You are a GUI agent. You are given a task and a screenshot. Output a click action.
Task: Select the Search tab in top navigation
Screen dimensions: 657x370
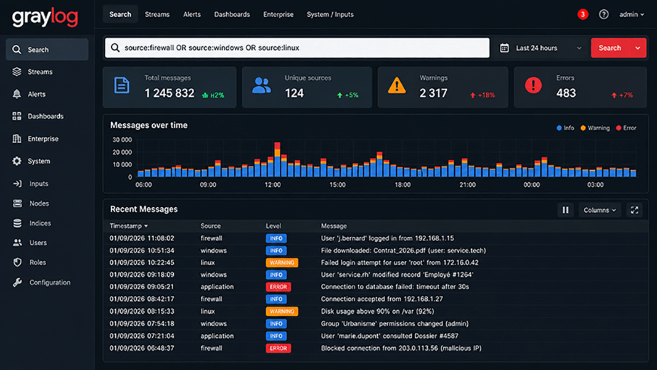click(120, 14)
